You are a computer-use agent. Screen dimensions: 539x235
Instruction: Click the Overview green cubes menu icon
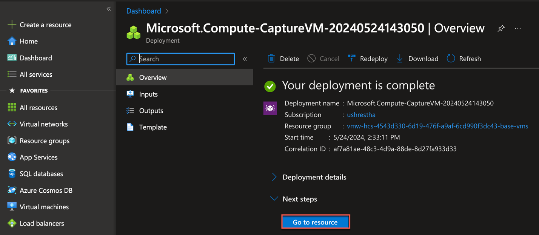[130, 77]
